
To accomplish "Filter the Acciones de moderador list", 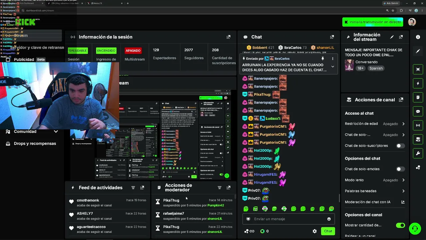I will point(219,188).
